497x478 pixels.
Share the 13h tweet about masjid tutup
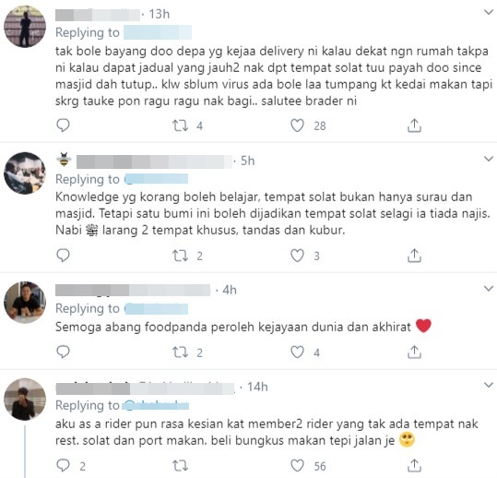(414, 125)
